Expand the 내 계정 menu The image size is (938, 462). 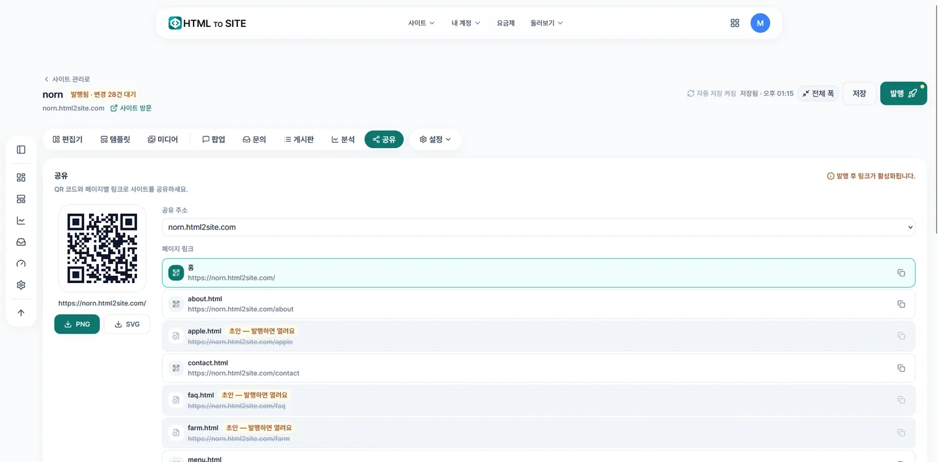point(466,23)
